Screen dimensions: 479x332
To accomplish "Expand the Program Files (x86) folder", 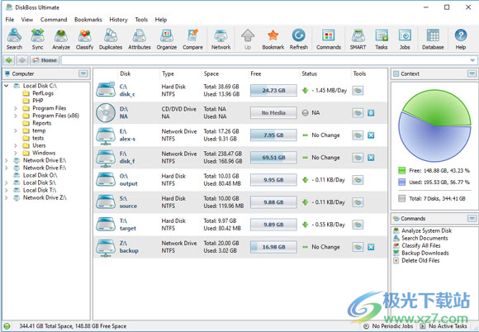I will (15, 116).
